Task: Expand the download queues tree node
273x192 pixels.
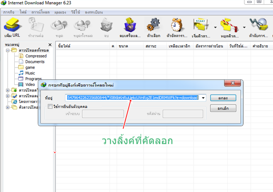Action: 8,107
